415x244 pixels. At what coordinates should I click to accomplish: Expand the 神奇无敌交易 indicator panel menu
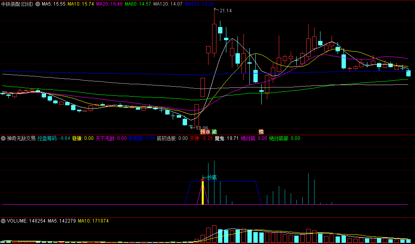coord(3,138)
